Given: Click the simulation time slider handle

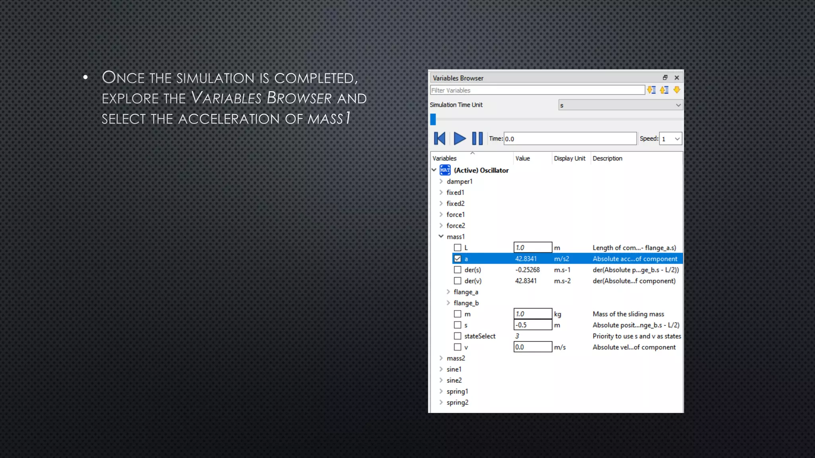Looking at the screenshot, I should (433, 119).
